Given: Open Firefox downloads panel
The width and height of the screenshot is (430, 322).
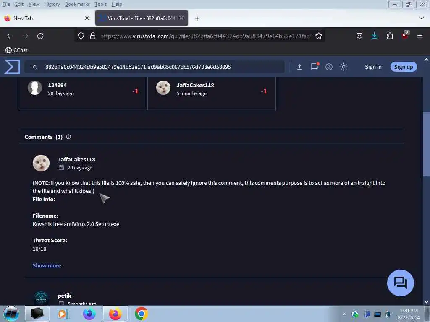Looking at the screenshot, I should click(x=374, y=36).
